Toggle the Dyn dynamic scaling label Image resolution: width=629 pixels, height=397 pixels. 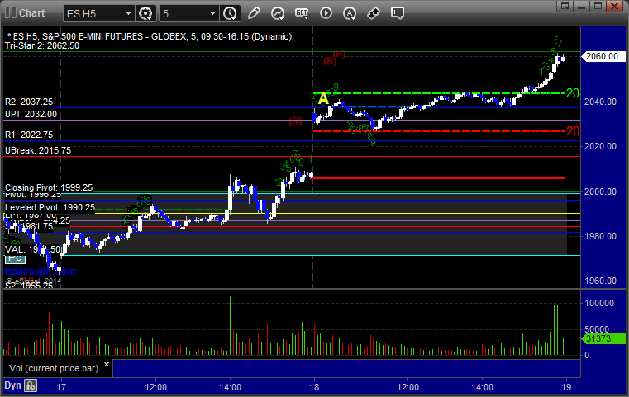pyautogui.click(x=12, y=385)
